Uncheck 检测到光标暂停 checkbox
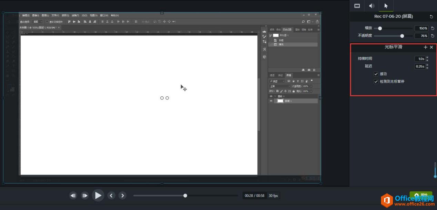 click(376, 82)
